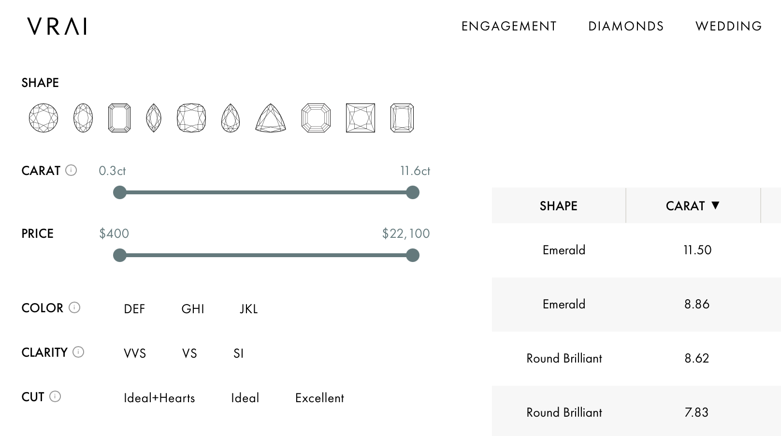Open the 11.50 carat Emerald row
Viewport: 781px width, 436px height.
pos(628,250)
